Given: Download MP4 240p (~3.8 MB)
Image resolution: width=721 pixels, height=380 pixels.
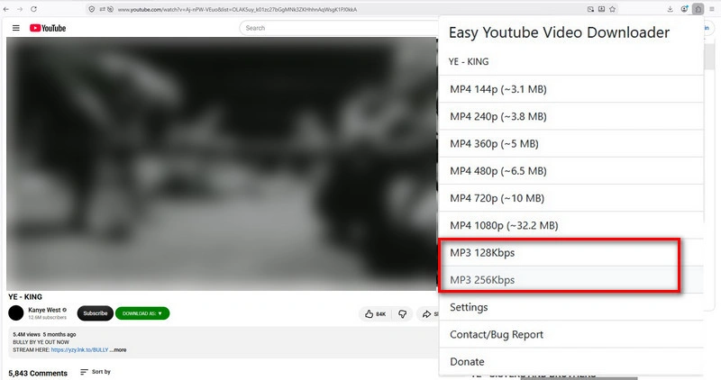Looking at the screenshot, I should (x=571, y=116).
